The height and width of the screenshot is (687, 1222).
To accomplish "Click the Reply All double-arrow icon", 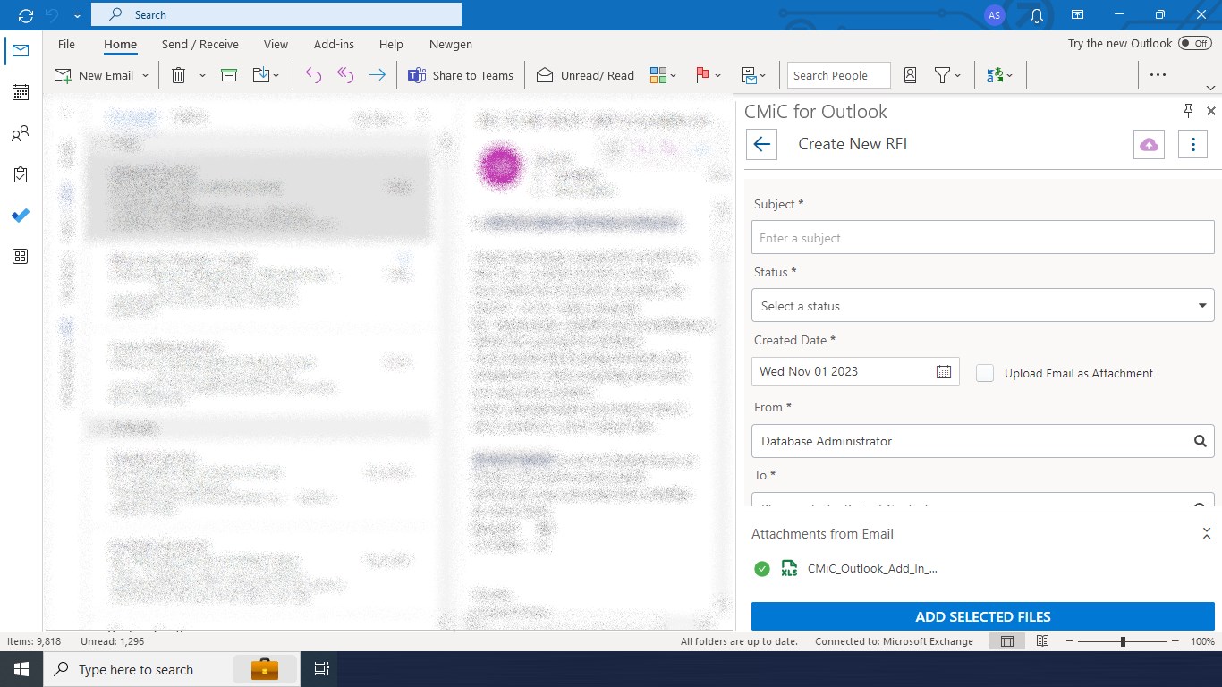I will 345,75.
